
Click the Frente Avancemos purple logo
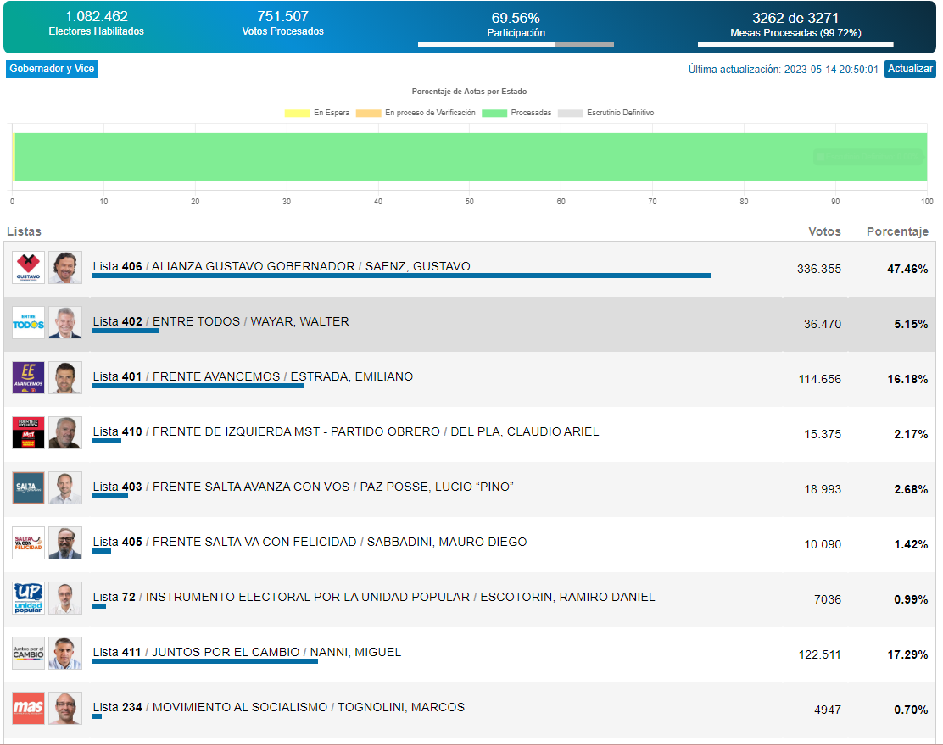coord(29,378)
